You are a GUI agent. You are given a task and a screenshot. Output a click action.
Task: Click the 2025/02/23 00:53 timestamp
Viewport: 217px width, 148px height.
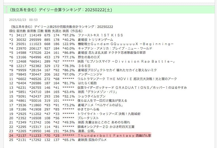pyautogui.click(x=23, y=20)
